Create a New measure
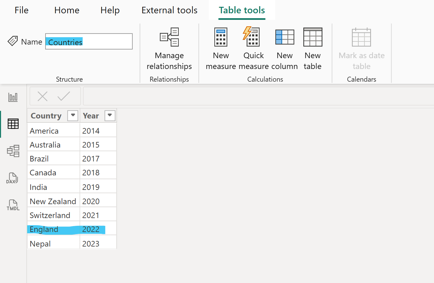Viewport: 434px width, 283px height. (221, 49)
